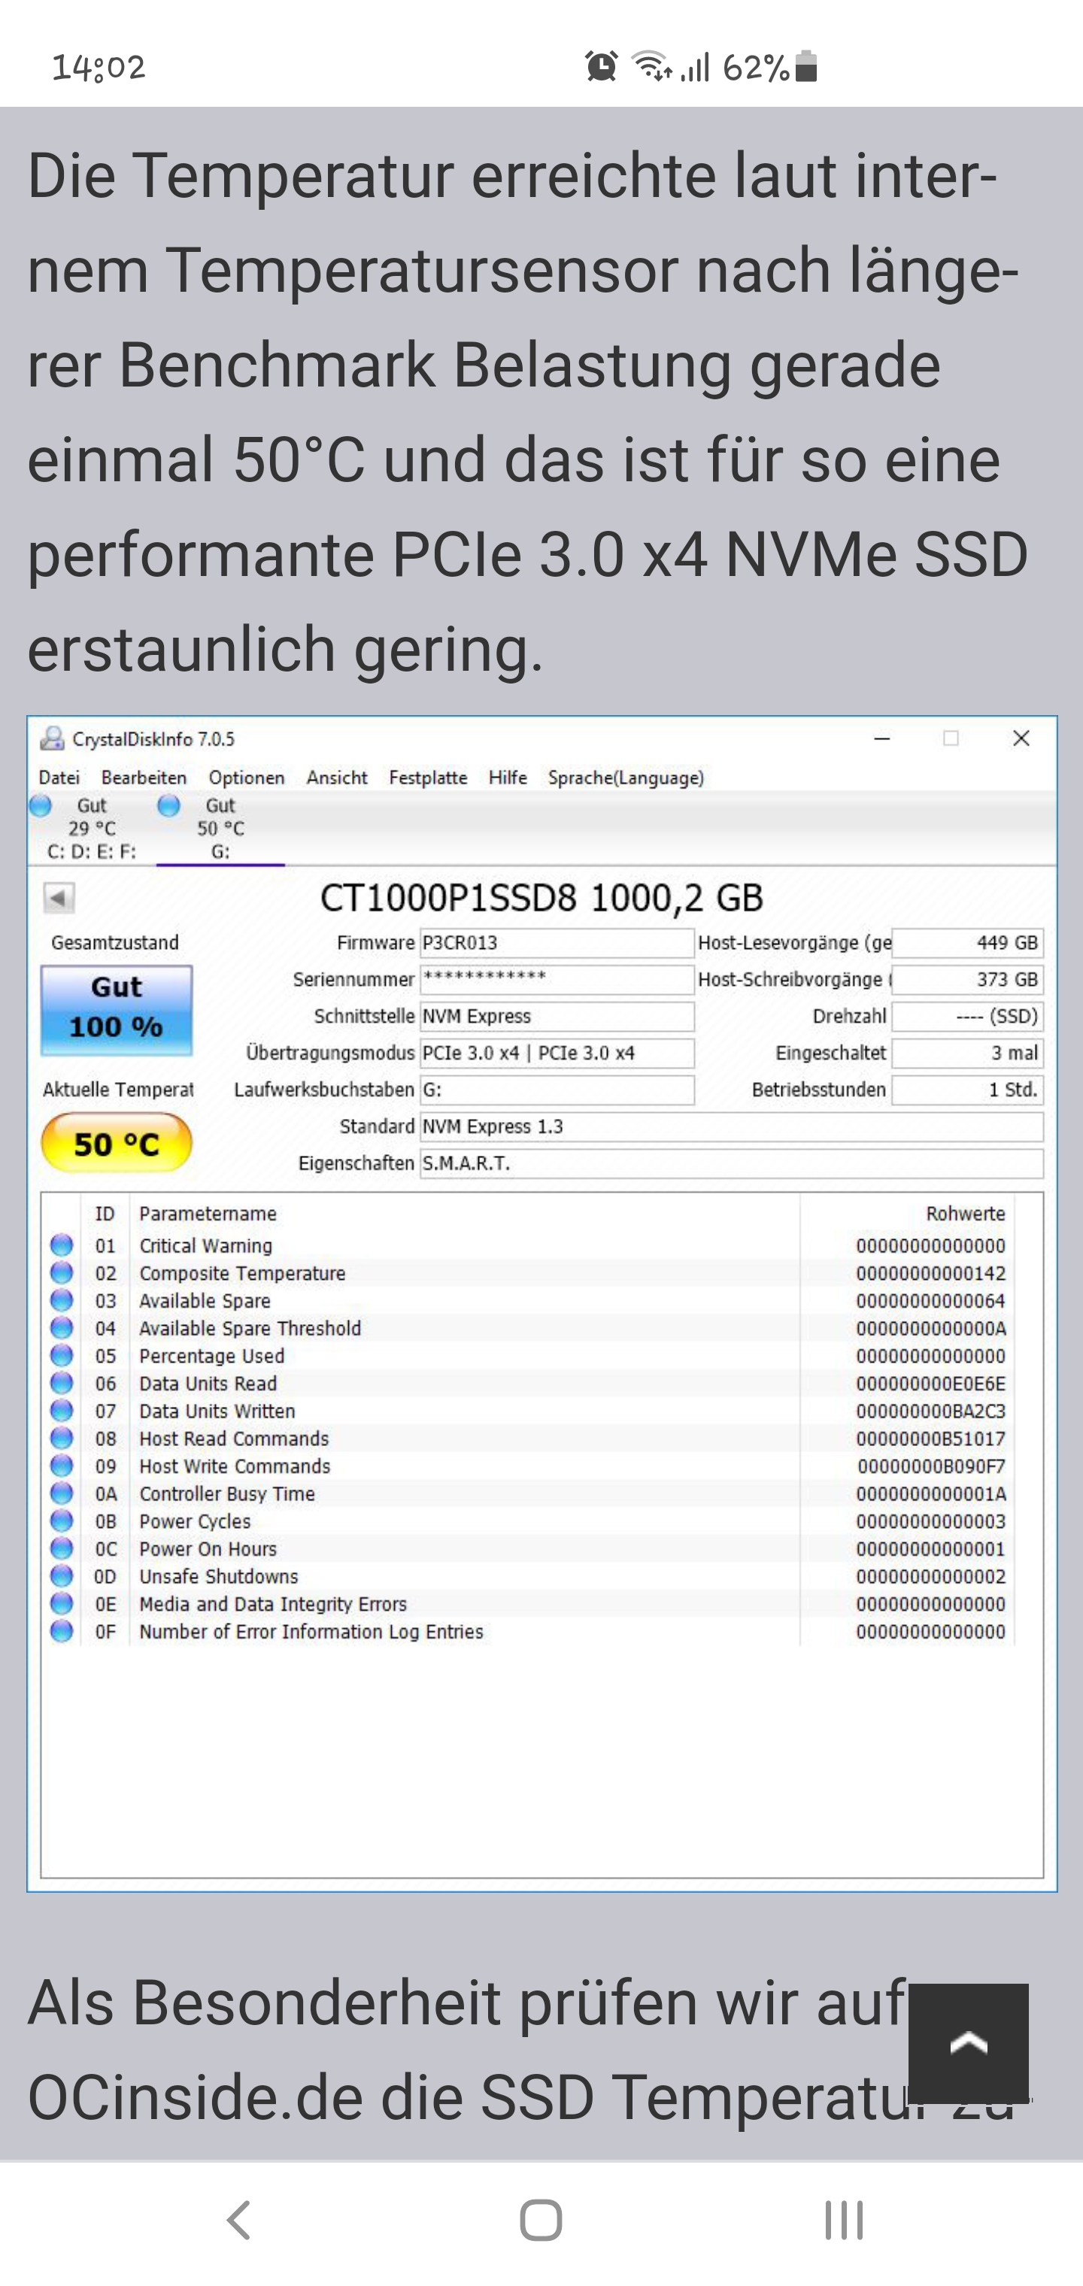This screenshot has height=2286, width=1083.
Task: Open the Bearbeiten menu
Action: [x=144, y=778]
